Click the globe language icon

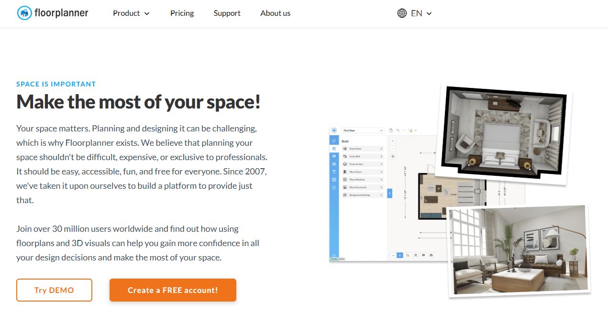point(402,13)
